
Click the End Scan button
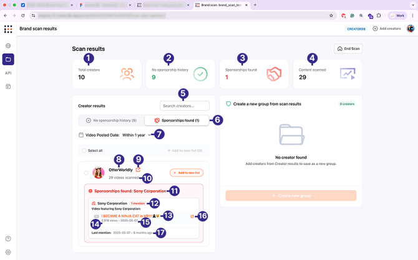coord(348,49)
